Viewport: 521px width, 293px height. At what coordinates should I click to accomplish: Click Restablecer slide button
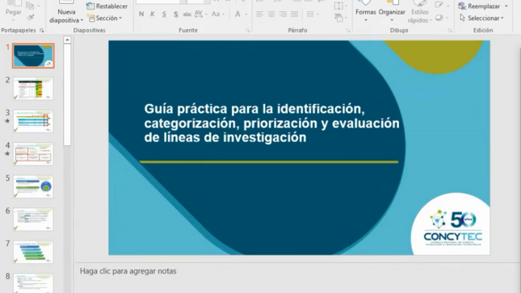[x=107, y=6]
